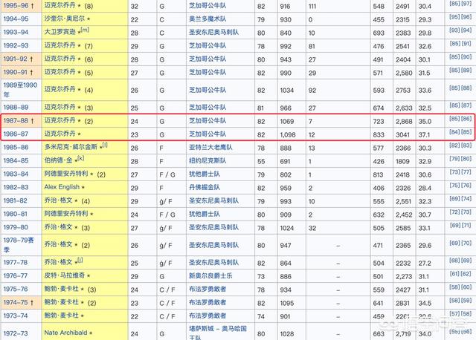Open reference [93] in the 1993–94 row
Screen dimensions: 476x340
(x=454, y=30)
